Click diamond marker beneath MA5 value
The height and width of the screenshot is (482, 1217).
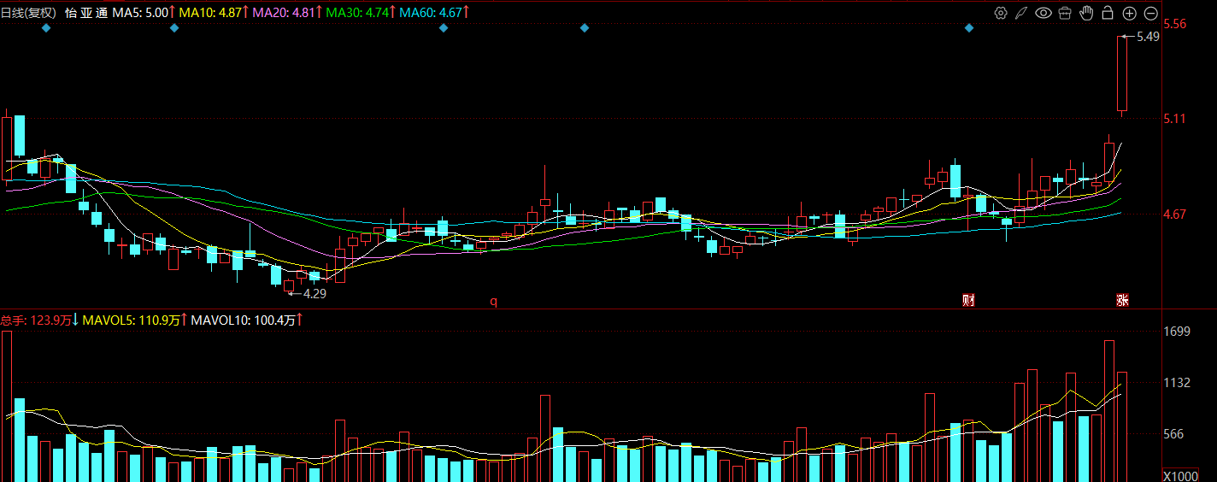point(174,28)
